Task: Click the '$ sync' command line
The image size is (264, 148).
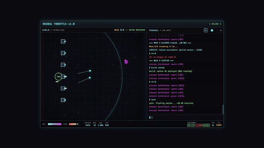Action: pyautogui.click(x=152, y=99)
